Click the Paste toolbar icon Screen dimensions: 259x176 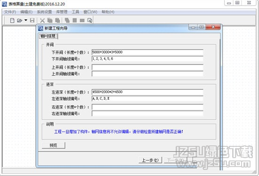tap(57, 21)
